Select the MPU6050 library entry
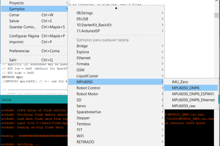This screenshot has width=220, height=146. pyautogui.click(x=116, y=82)
